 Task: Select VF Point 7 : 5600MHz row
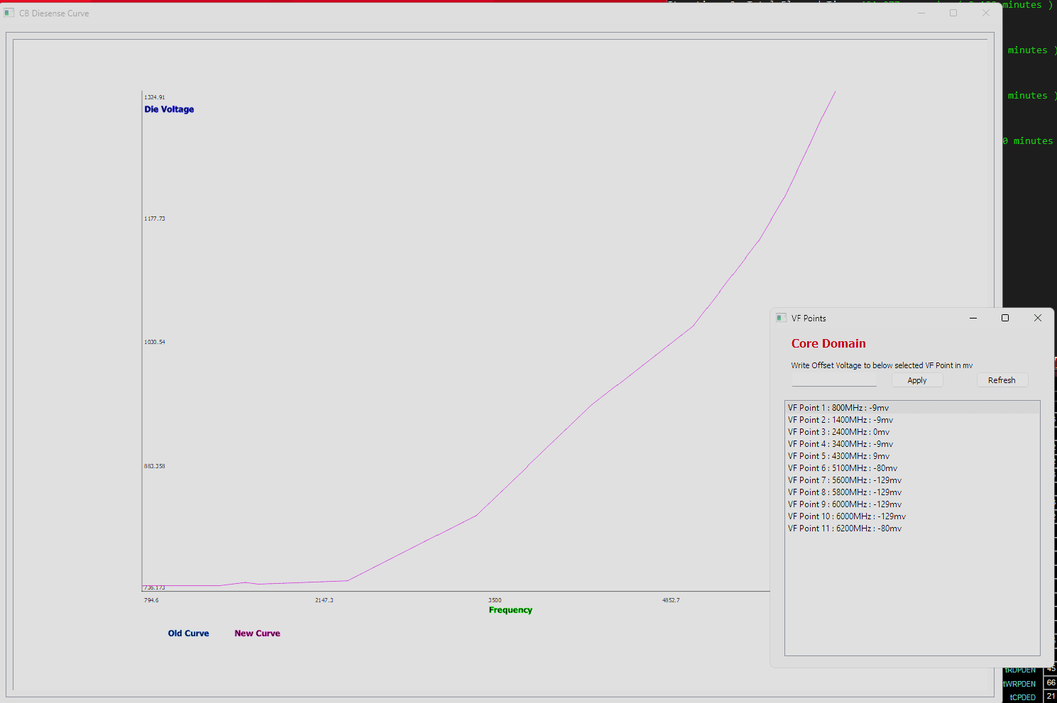coord(912,480)
